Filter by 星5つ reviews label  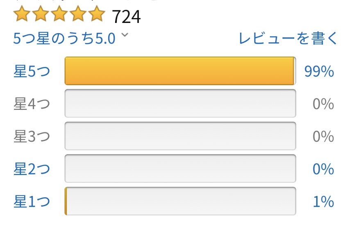pos(32,71)
